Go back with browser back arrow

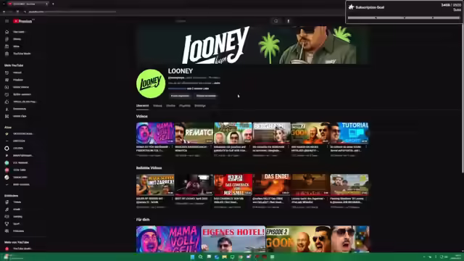click(4, 12)
